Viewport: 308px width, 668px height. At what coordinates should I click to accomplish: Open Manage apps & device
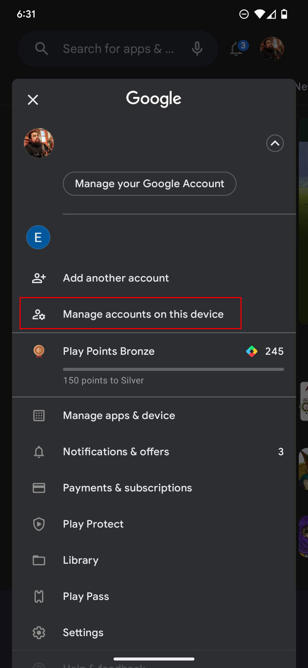pyautogui.click(x=119, y=415)
